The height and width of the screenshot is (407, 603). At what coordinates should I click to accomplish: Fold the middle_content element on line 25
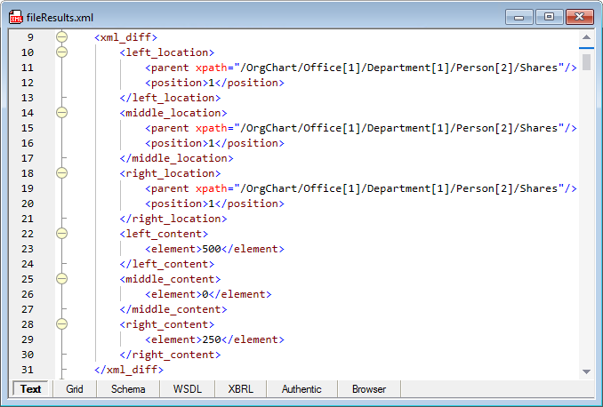tap(61, 279)
